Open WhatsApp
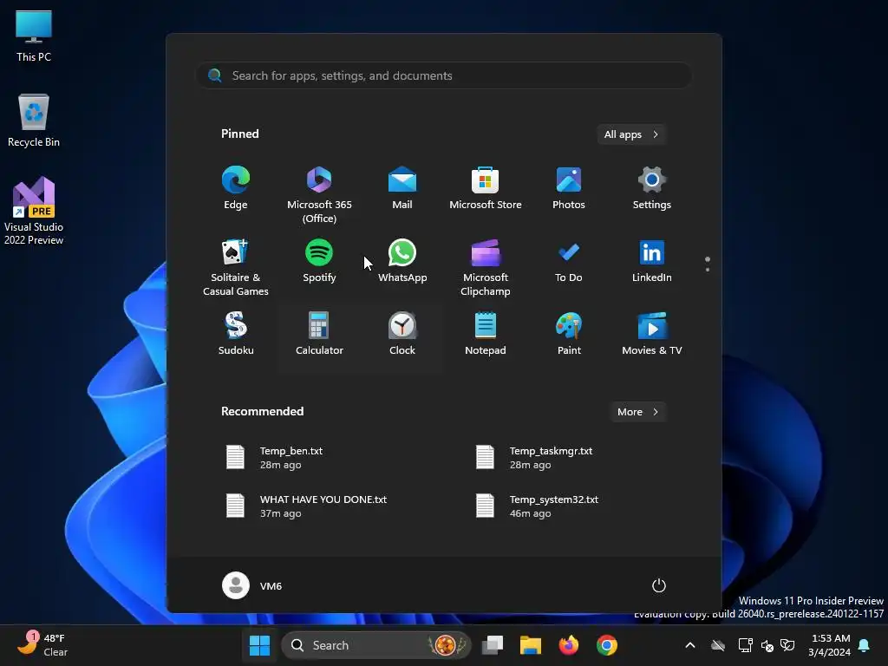This screenshot has height=666, width=888. [402, 261]
